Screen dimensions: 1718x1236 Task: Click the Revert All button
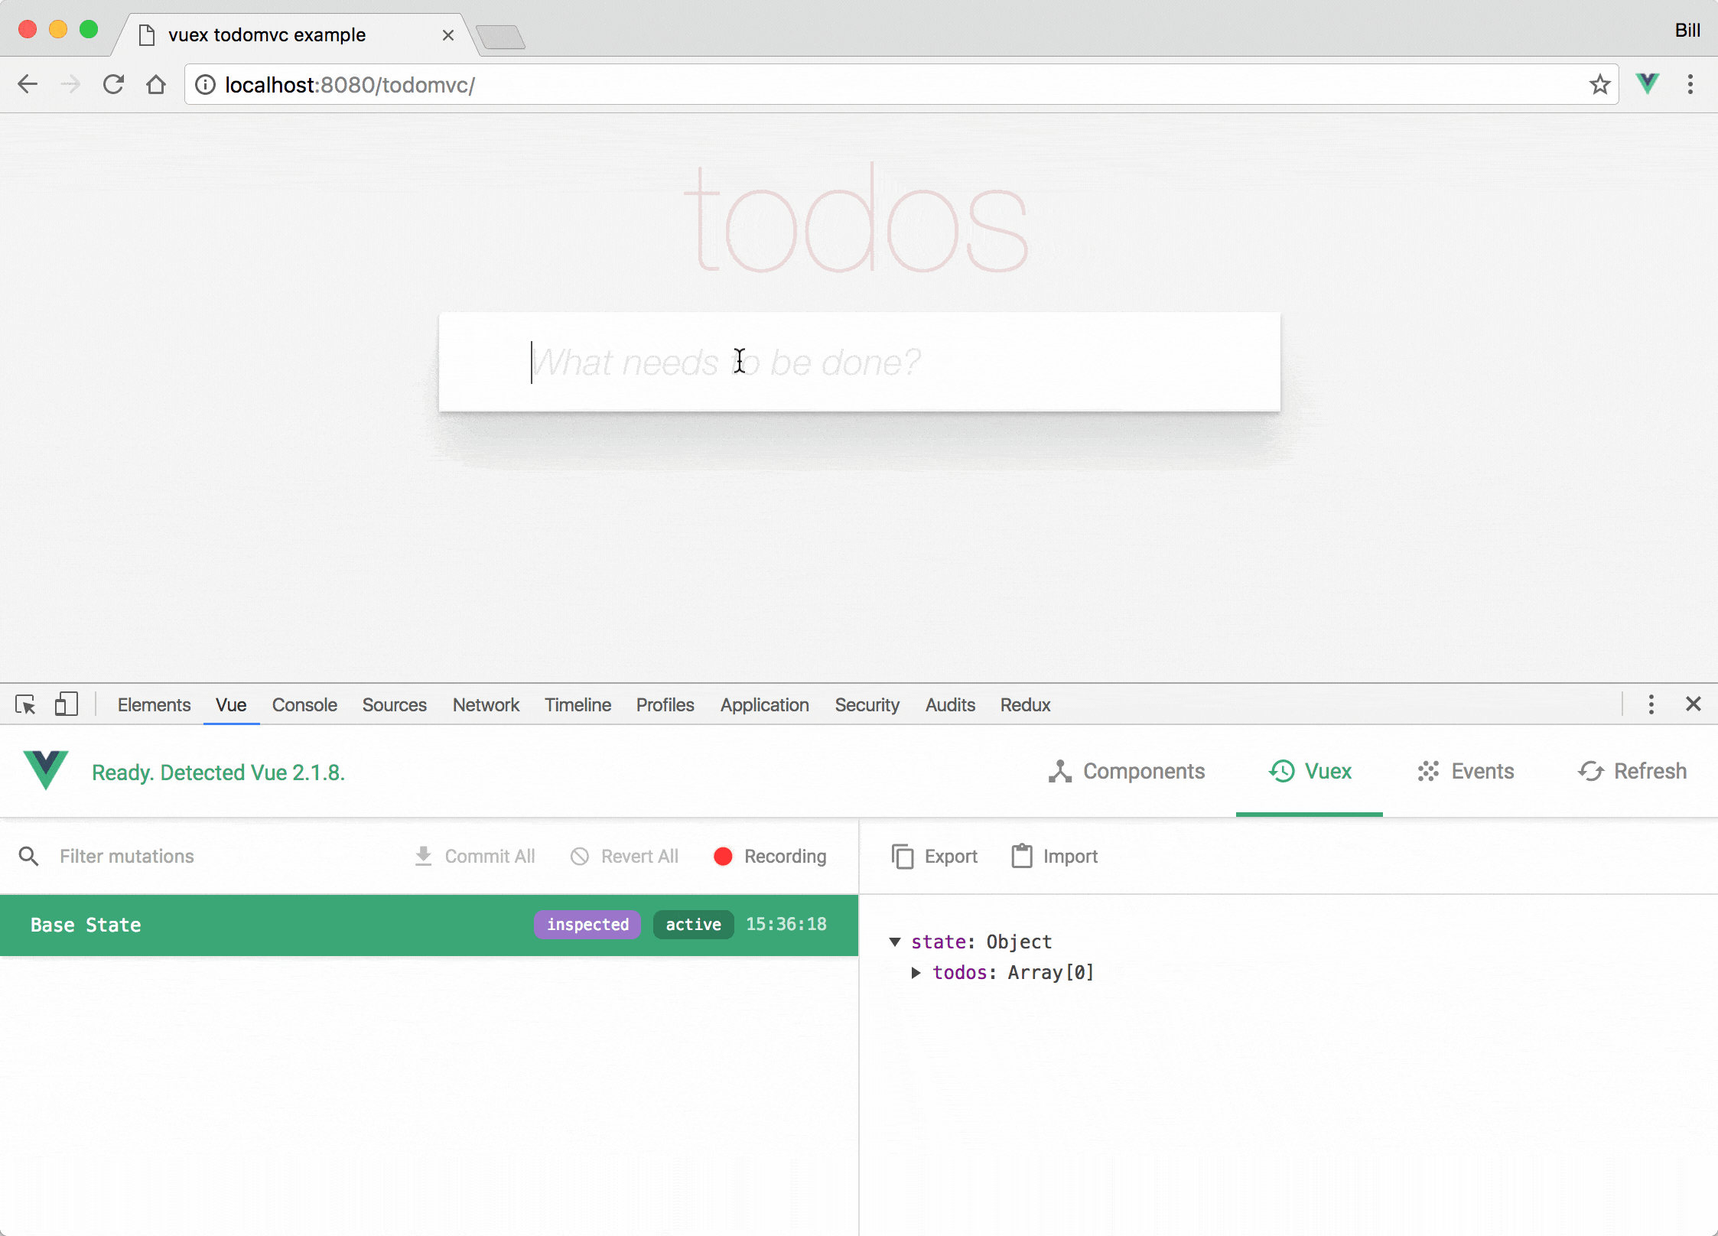tap(624, 856)
